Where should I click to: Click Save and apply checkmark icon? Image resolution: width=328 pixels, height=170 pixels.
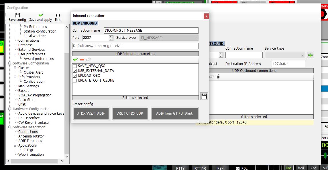coord(41,15)
